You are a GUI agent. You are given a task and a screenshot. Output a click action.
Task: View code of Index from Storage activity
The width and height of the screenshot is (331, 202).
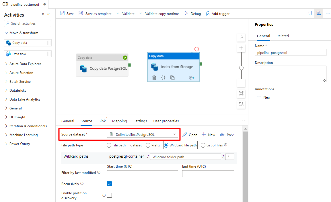pos(163,78)
